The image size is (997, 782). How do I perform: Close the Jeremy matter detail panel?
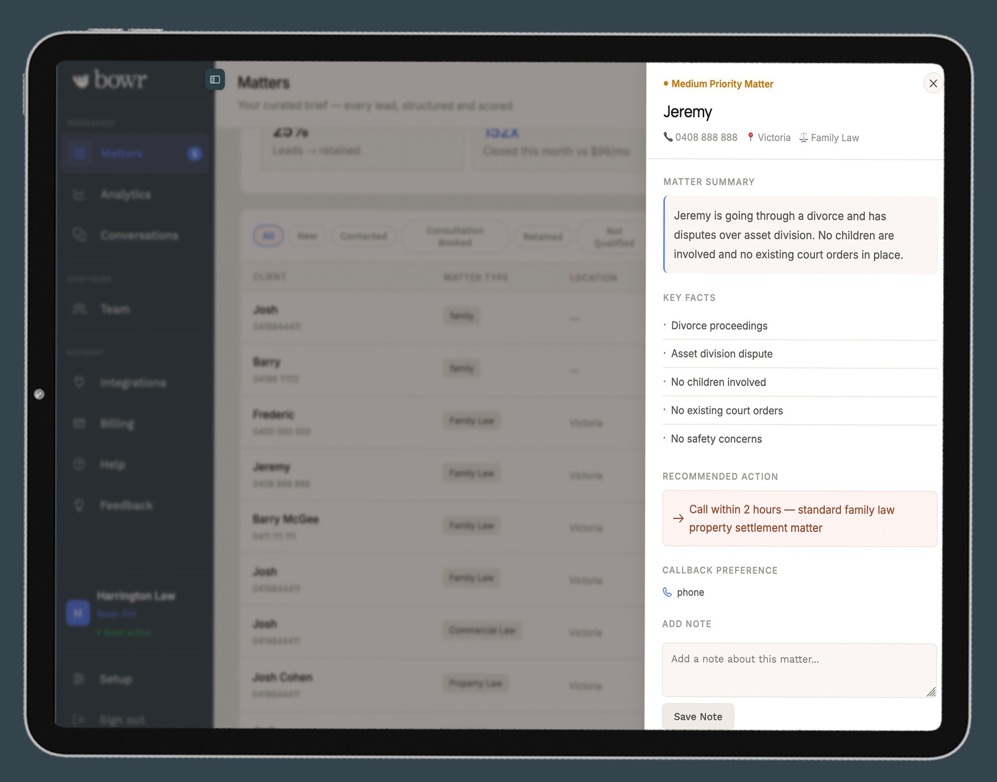pyautogui.click(x=933, y=83)
